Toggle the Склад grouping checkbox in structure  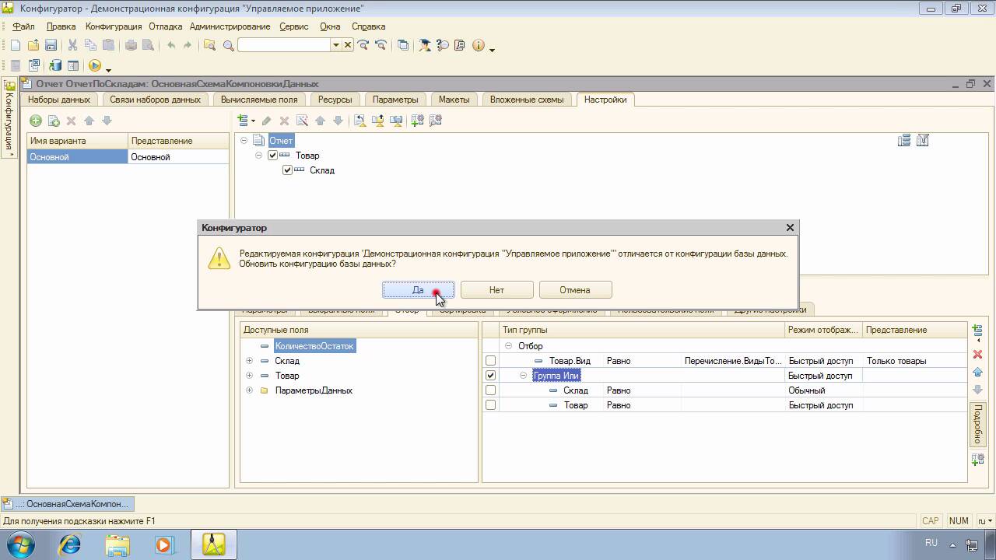tap(287, 170)
